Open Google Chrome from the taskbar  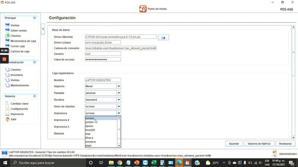tap(120, 163)
